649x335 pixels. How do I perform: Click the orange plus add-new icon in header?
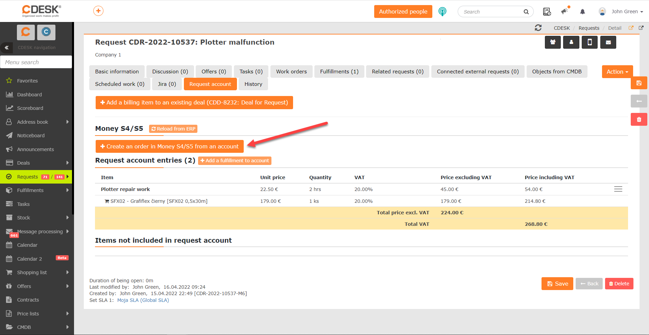click(98, 11)
